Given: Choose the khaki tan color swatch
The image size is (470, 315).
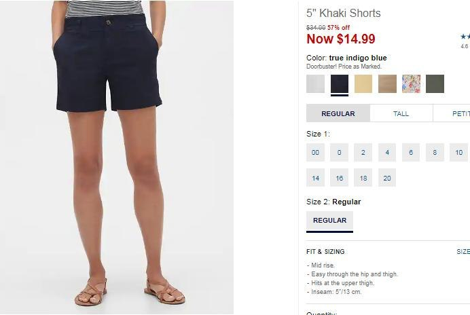Looking at the screenshot, I should [x=387, y=84].
